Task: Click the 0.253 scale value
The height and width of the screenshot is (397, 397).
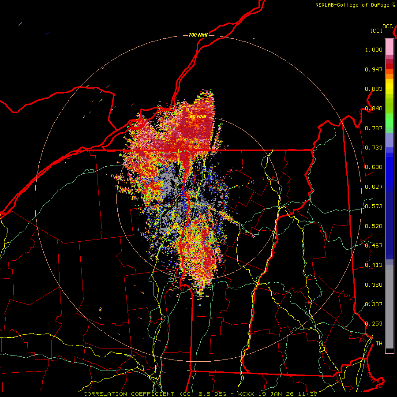Action: pos(374,324)
